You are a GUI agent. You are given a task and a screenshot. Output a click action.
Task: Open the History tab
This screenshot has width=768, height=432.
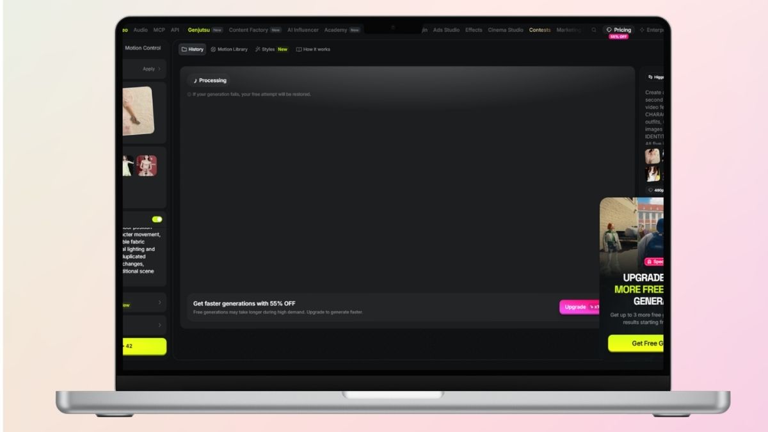click(192, 49)
